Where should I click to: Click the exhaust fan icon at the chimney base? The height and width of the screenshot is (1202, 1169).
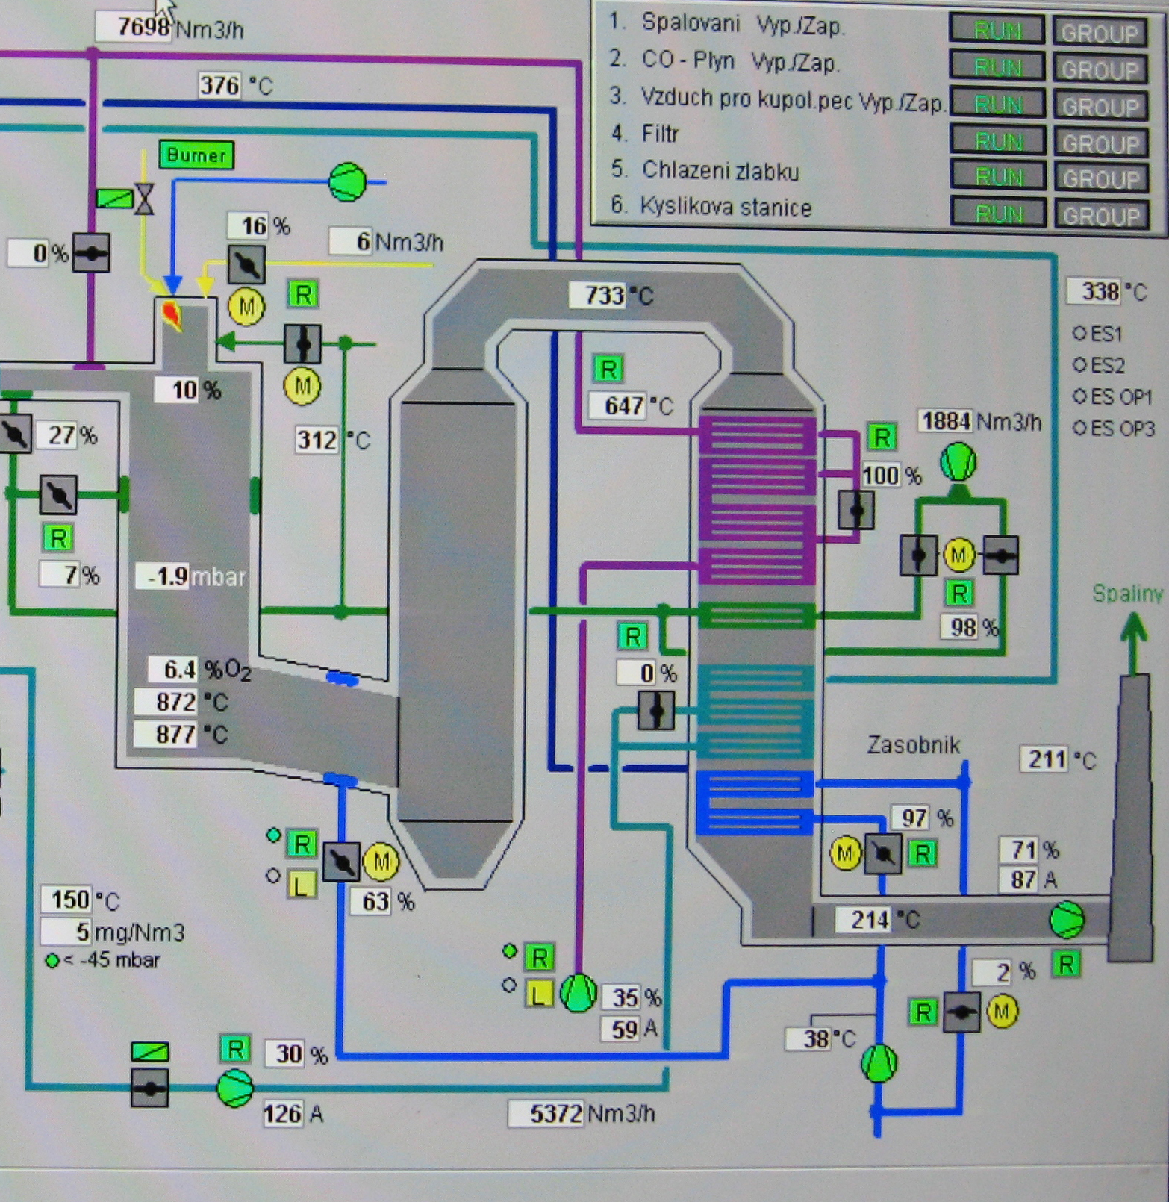click(1067, 920)
